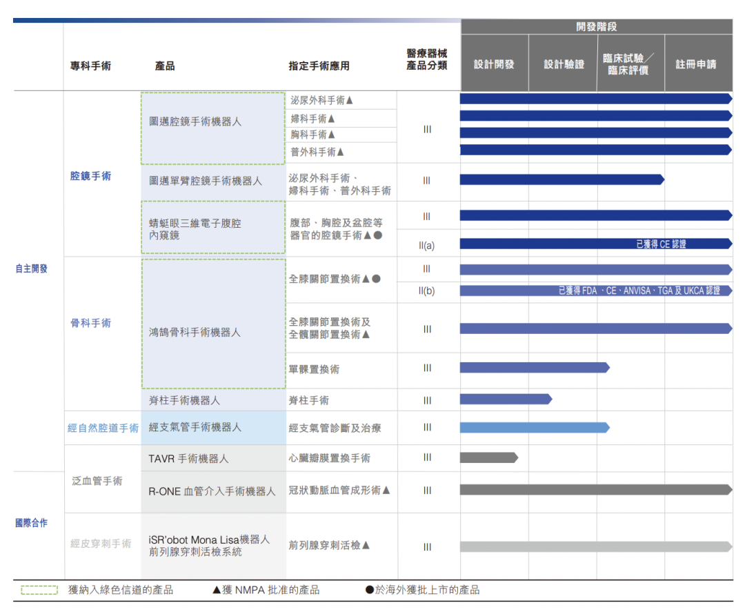Screen dimensions: 745x610
Task: Click the '指定手術應用' column header
Action: coord(319,66)
